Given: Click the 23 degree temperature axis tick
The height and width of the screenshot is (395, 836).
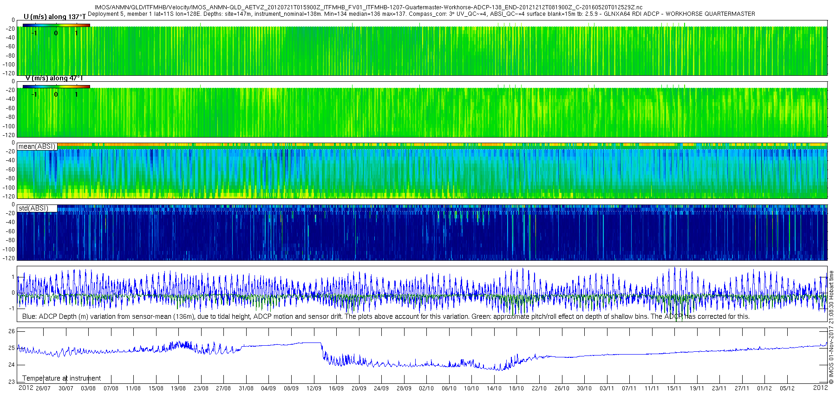Looking at the screenshot, I should click(x=12, y=382).
